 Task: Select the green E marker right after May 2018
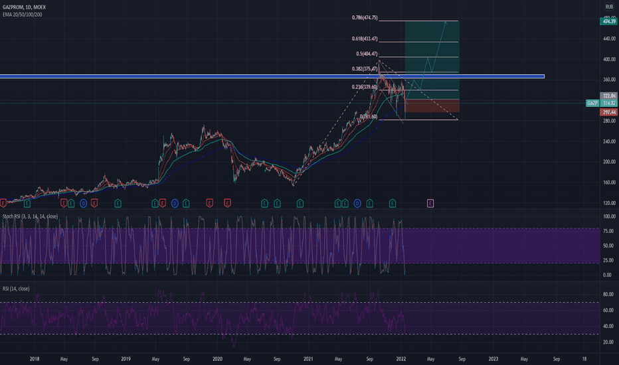pos(71,203)
